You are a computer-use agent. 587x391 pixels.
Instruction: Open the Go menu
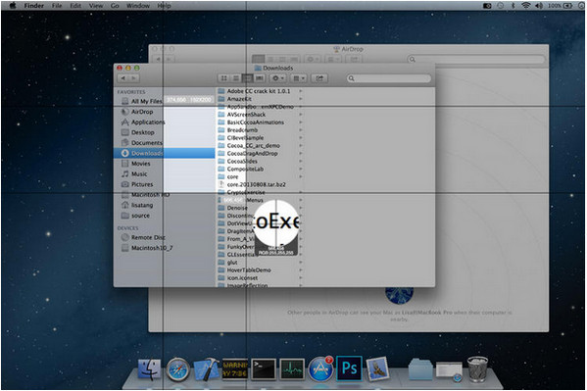click(x=115, y=6)
